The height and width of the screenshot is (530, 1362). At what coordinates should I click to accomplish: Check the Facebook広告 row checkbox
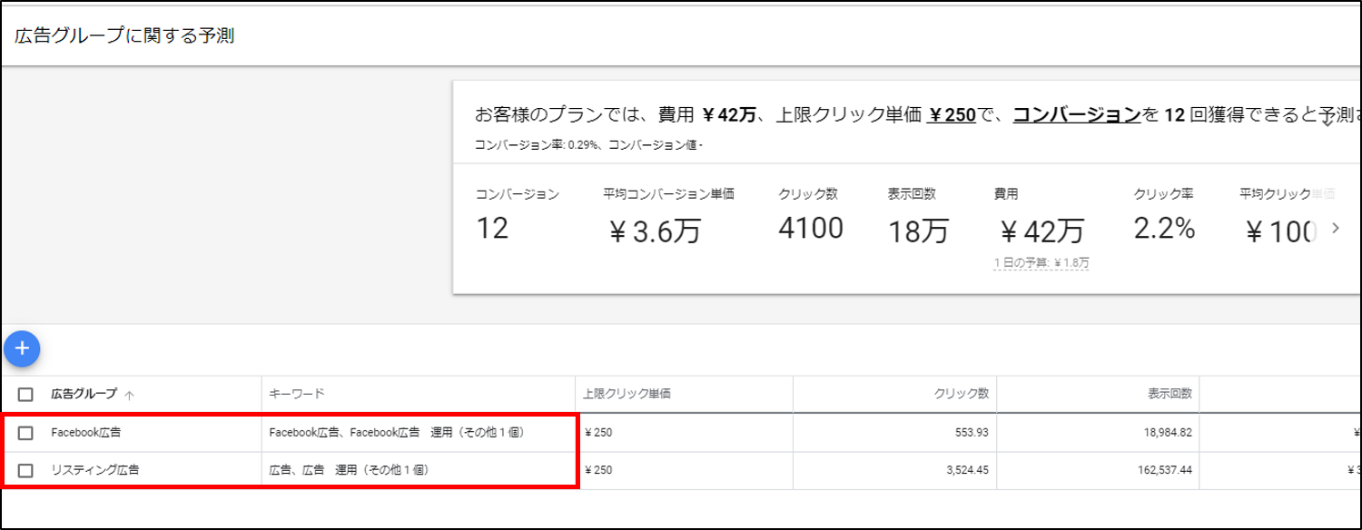point(25,433)
